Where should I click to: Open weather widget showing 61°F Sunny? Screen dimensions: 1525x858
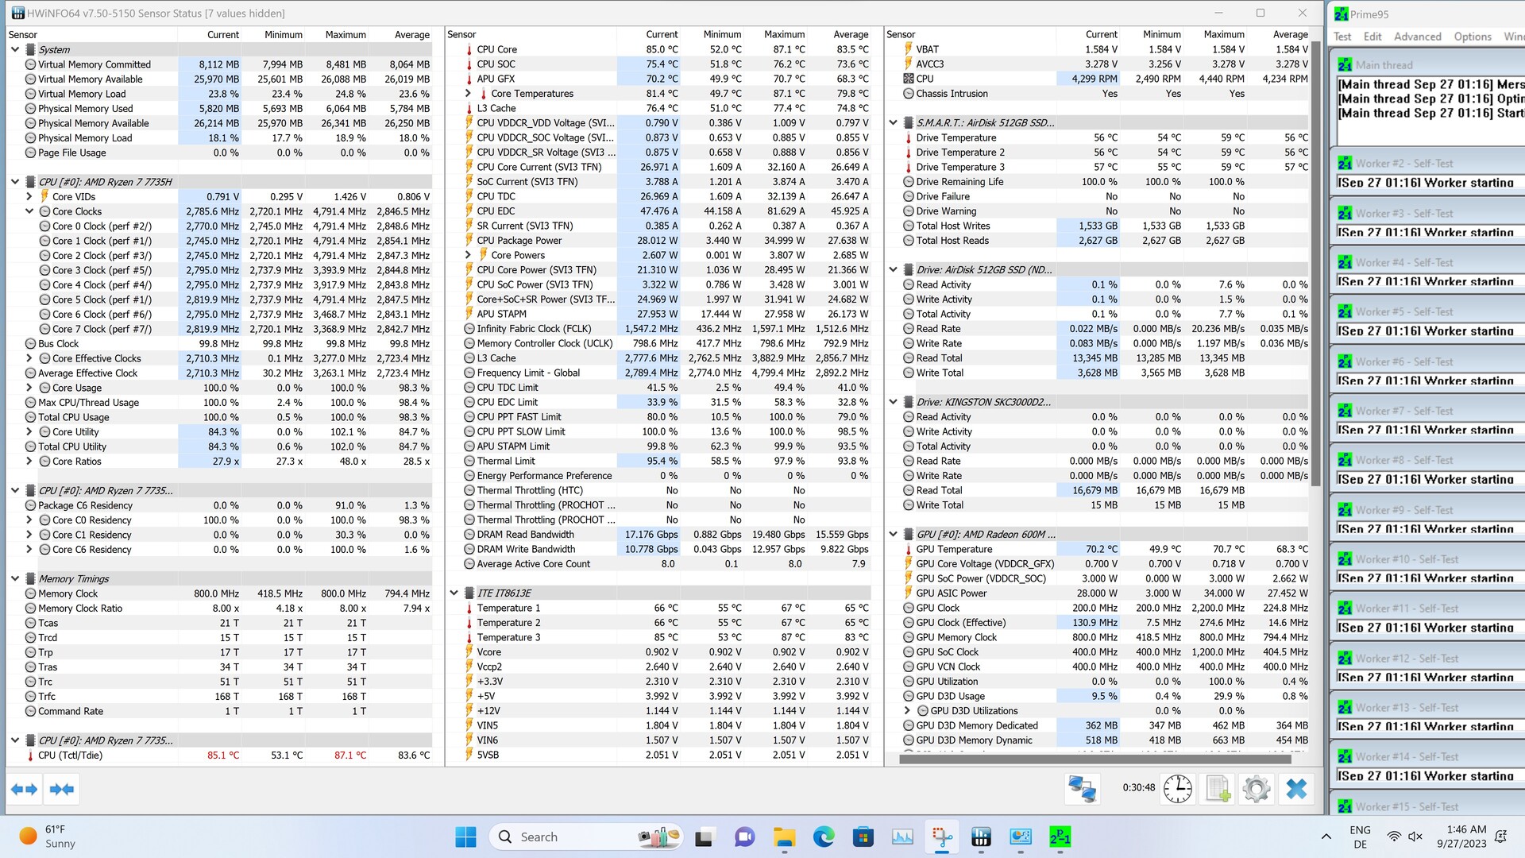[x=48, y=837]
